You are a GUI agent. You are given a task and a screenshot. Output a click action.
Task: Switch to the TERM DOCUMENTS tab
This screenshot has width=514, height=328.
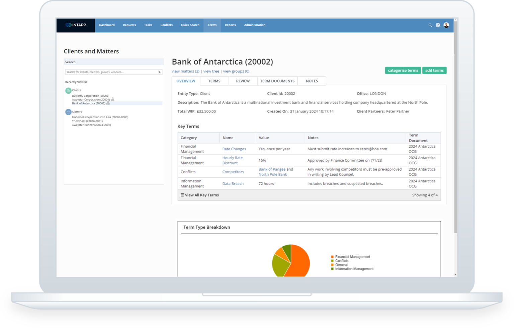pyautogui.click(x=277, y=81)
